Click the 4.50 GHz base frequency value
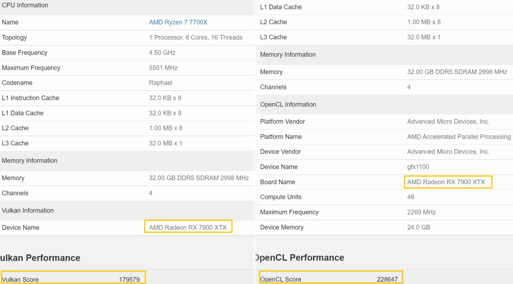The width and height of the screenshot is (513, 284). coord(162,53)
